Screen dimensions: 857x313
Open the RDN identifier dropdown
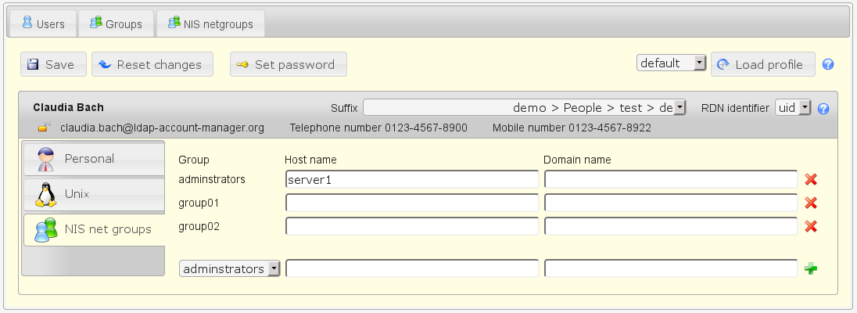793,108
